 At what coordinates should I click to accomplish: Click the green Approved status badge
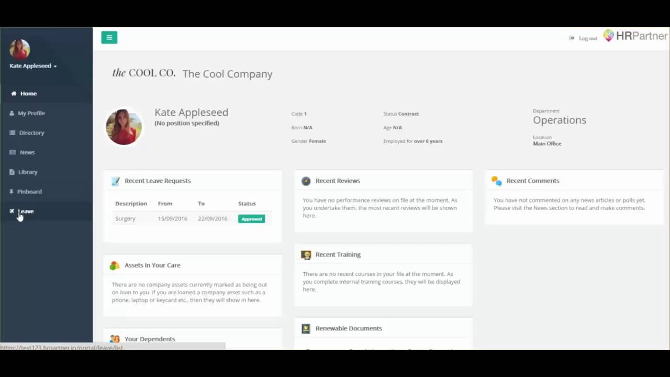click(x=252, y=219)
